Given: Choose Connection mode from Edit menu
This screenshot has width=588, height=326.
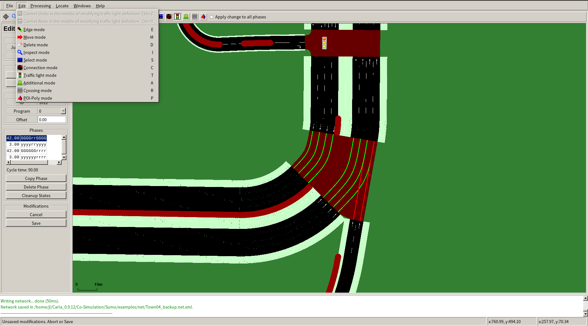Looking at the screenshot, I should (x=87, y=68).
